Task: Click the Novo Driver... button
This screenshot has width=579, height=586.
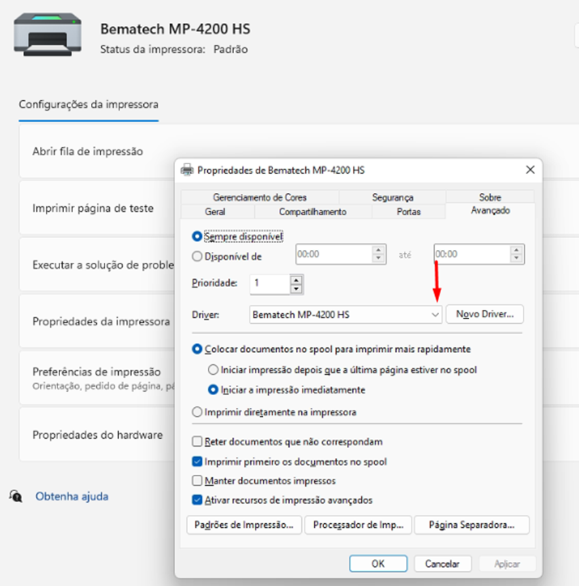Action: [x=485, y=315]
